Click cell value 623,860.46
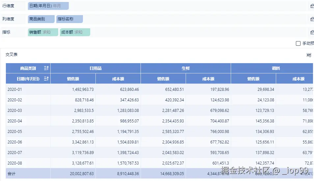 [129, 89]
